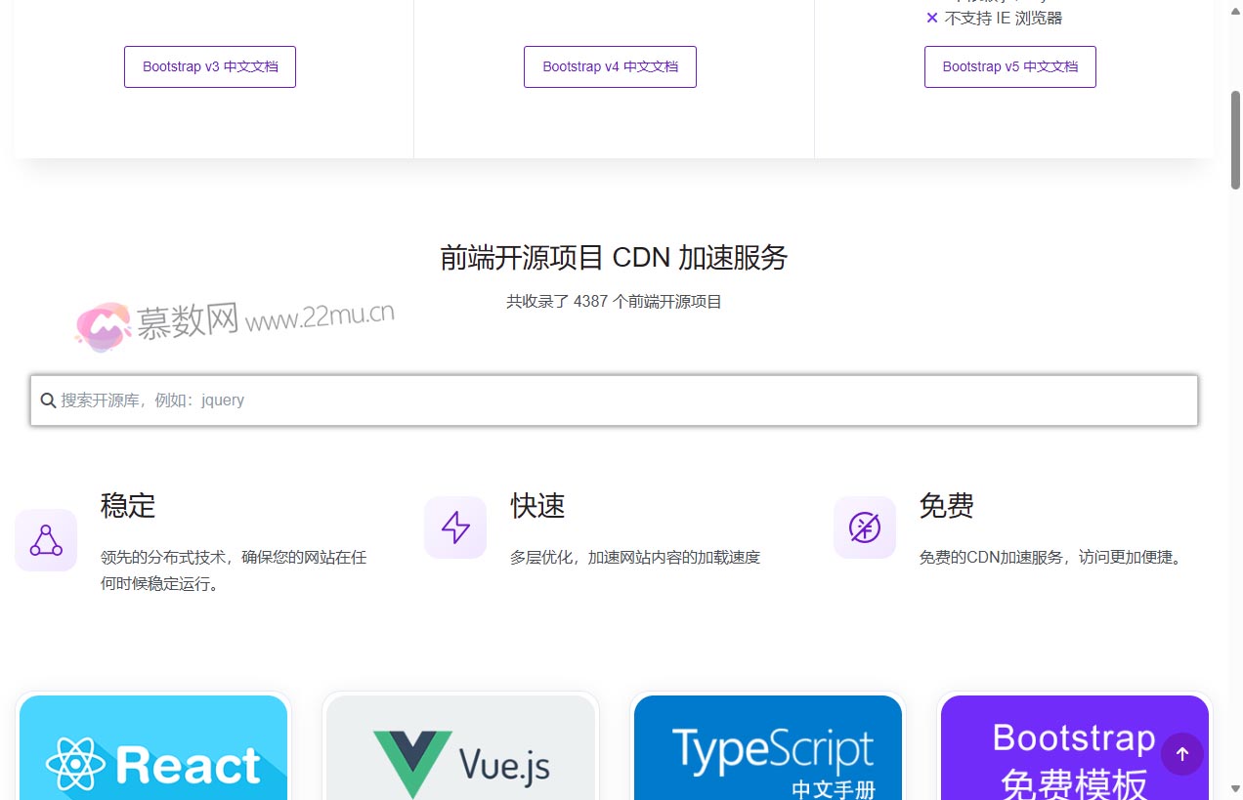Click the 快速 lightning bolt icon
This screenshot has width=1243, height=800.
(x=454, y=527)
